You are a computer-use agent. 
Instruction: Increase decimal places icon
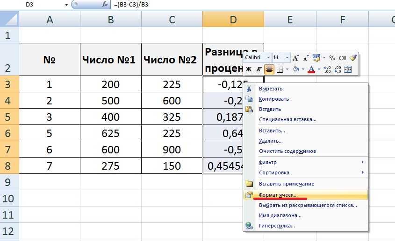click(x=327, y=69)
